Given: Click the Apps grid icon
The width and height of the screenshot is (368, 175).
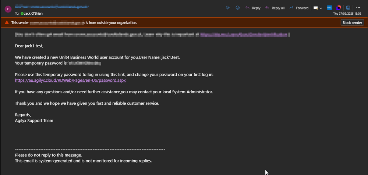Looking at the screenshot, I should pyautogui.click(x=348, y=8).
